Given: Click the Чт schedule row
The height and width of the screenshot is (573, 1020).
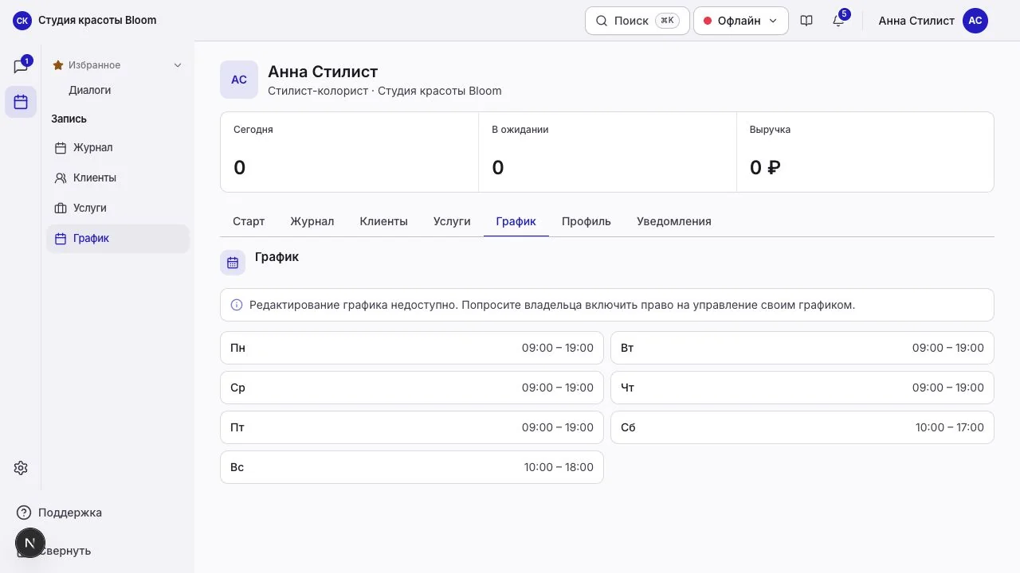Looking at the screenshot, I should coord(802,388).
